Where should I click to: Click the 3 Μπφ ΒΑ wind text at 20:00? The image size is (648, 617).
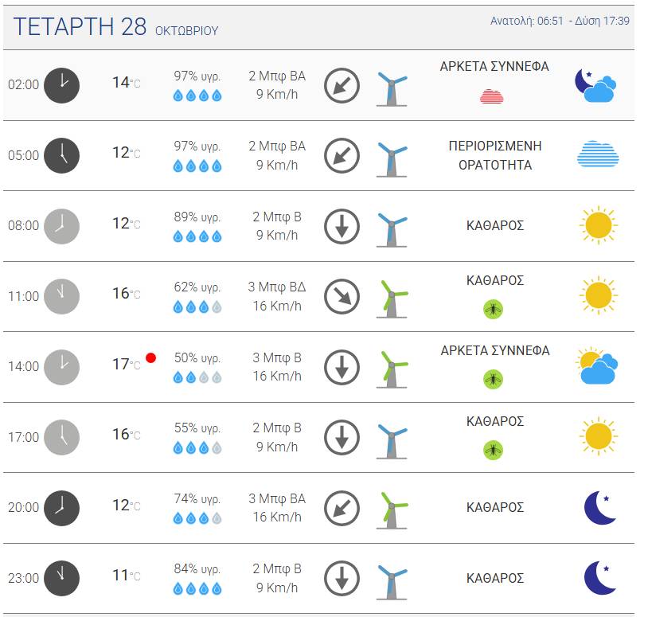click(x=277, y=499)
